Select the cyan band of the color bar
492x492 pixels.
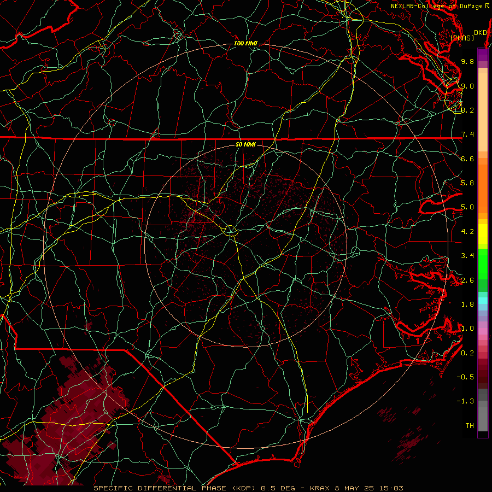(483, 301)
